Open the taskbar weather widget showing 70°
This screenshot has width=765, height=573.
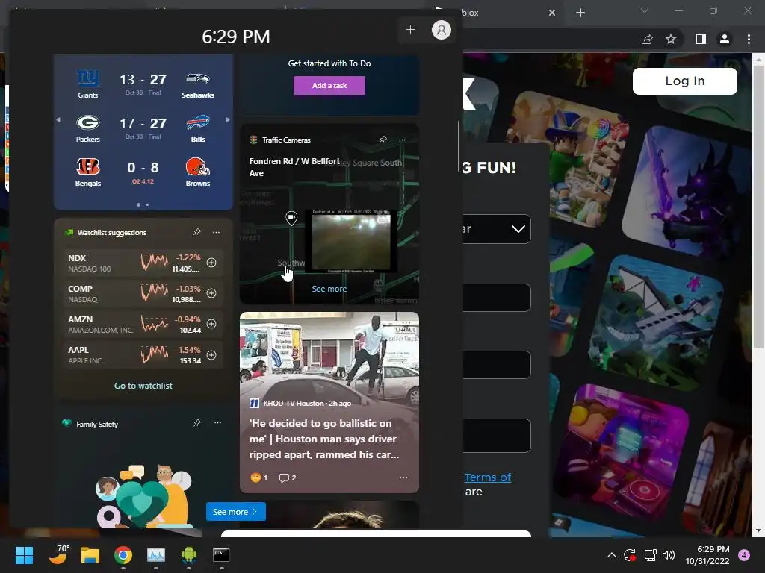(60, 554)
